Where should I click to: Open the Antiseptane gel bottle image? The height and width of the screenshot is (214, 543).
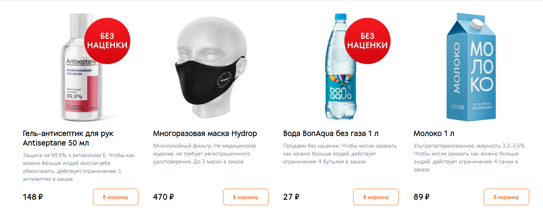point(79,67)
